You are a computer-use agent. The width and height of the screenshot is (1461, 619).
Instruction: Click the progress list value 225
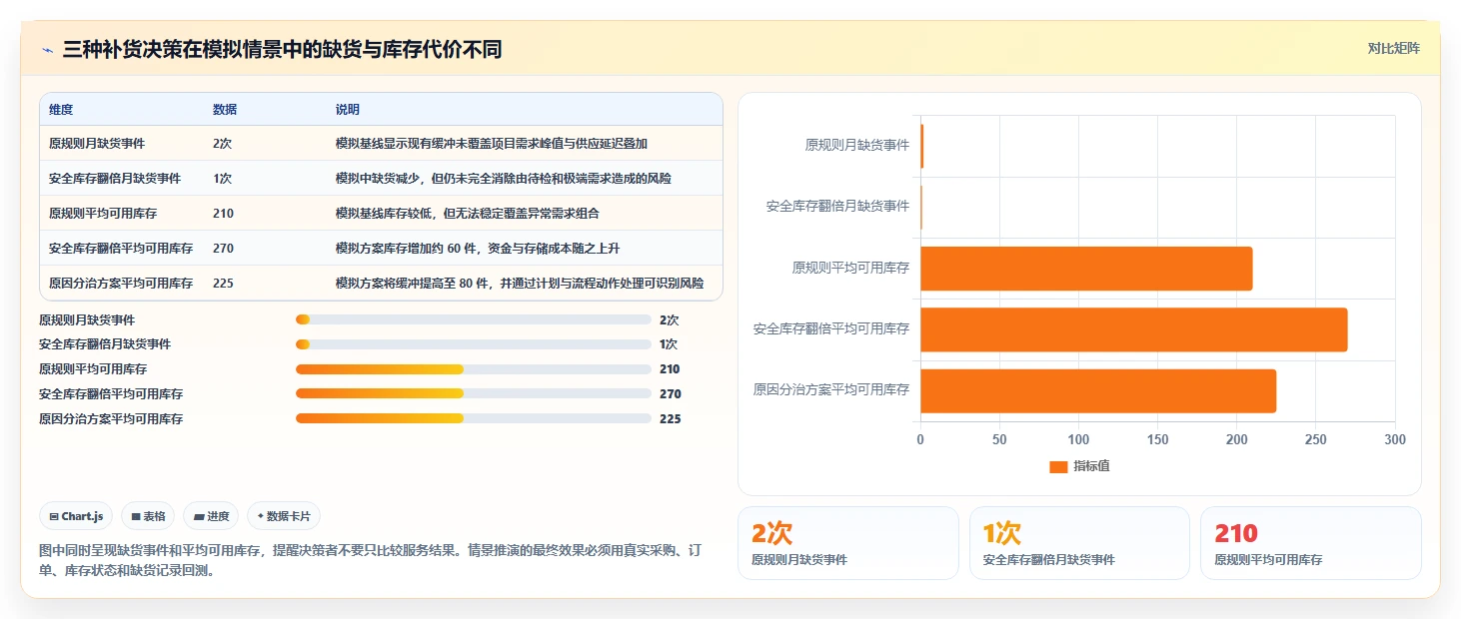click(x=670, y=419)
